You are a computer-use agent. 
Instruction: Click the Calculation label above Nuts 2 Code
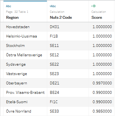pos(57,12)
